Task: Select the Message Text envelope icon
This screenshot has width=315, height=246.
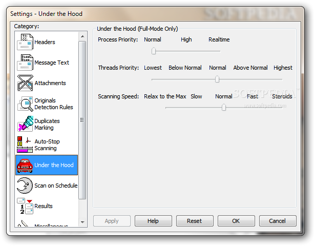Action: point(25,63)
